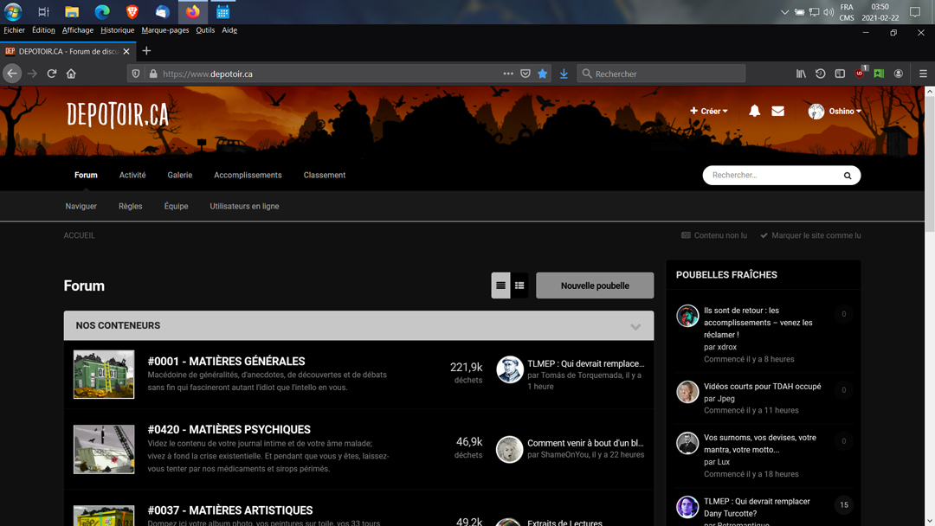Go to the Firefox home page
Image resolution: width=935 pixels, height=526 pixels.
71,74
